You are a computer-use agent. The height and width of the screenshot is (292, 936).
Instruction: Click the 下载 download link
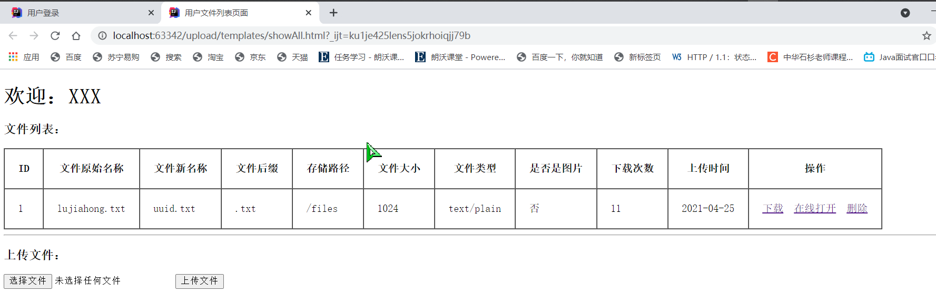coord(773,208)
